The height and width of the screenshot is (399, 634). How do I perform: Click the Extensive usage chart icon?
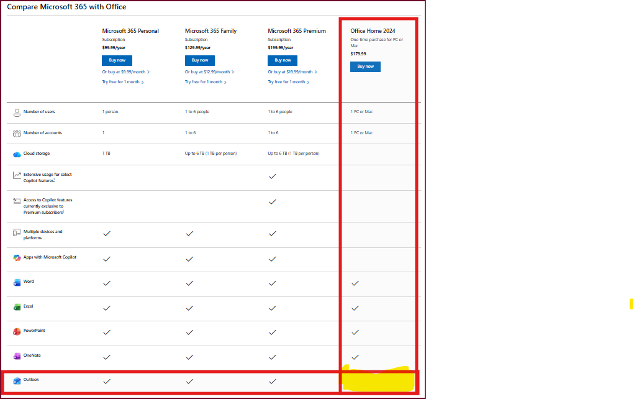tap(17, 175)
